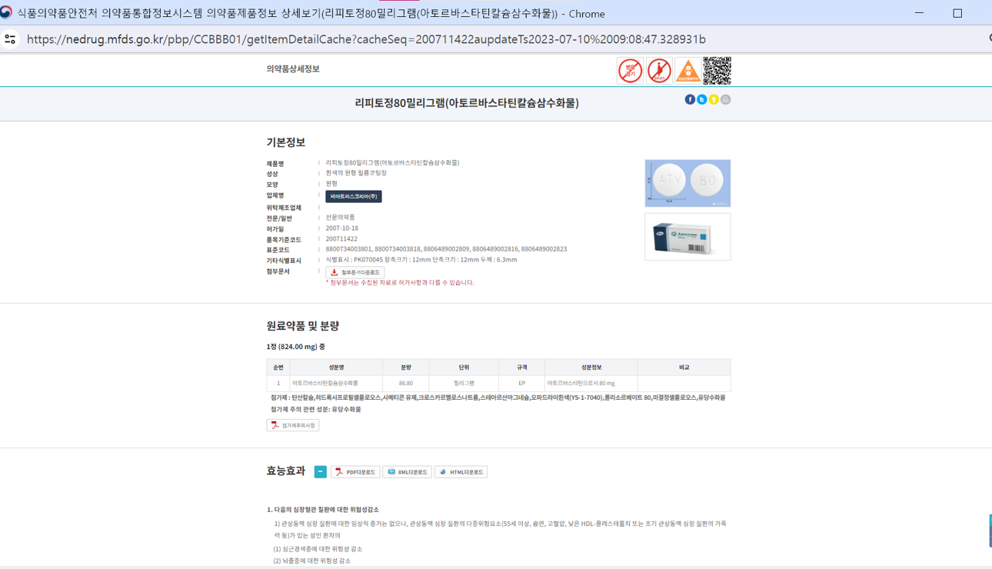Click the browser address bar URL
The image size is (992, 569).
(366, 39)
